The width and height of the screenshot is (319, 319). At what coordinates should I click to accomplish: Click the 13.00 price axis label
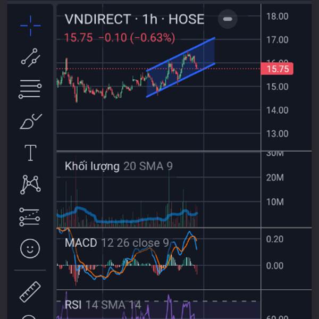click(277, 133)
